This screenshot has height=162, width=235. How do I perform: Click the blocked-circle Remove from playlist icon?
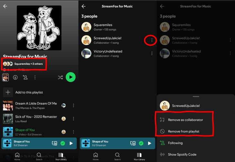pos(162,132)
